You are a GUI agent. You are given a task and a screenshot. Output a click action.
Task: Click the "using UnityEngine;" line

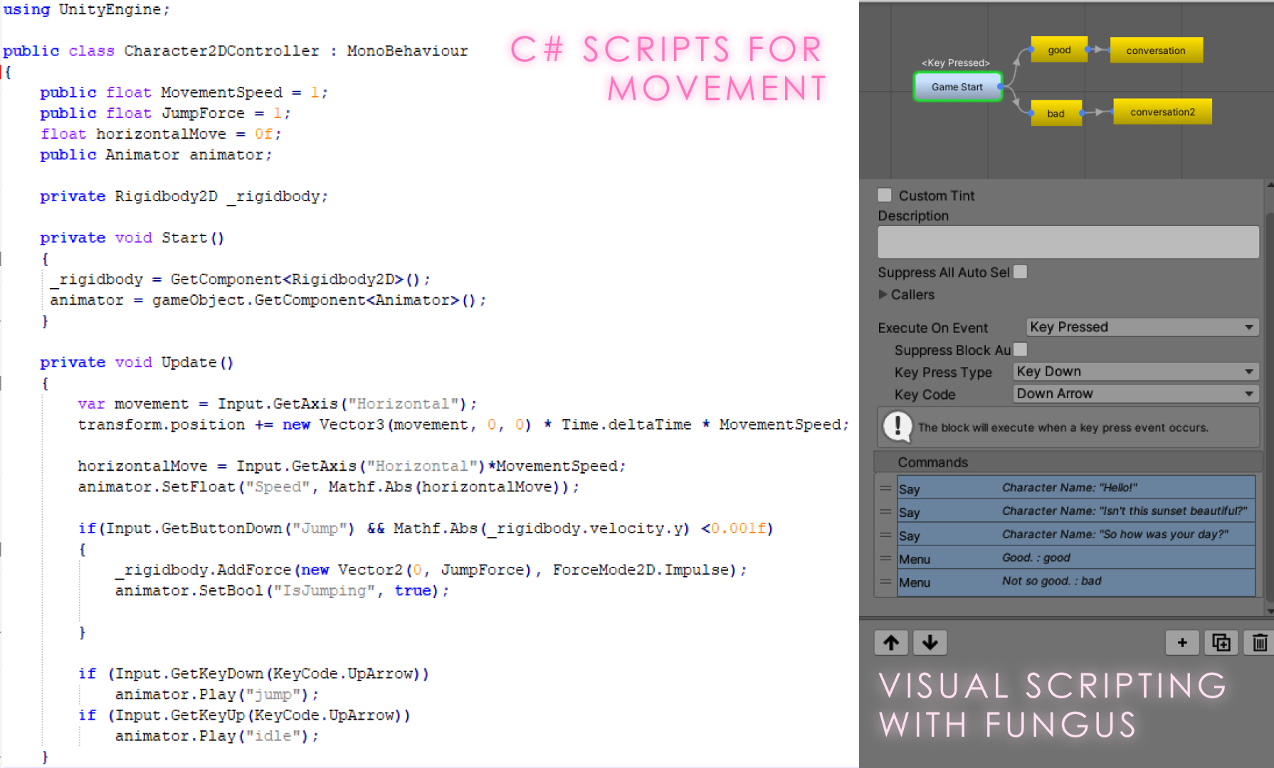point(86,9)
